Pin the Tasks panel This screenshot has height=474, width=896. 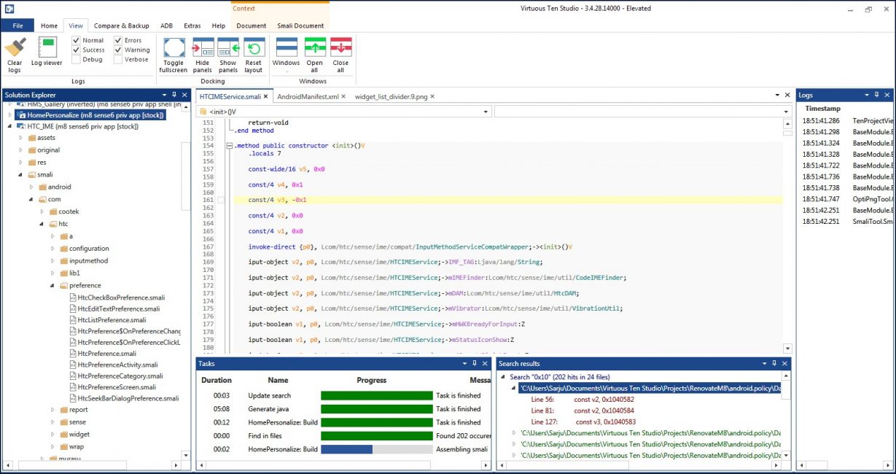(x=475, y=363)
